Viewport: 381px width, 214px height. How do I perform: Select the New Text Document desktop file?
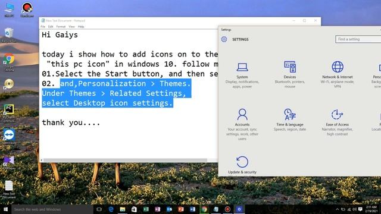tap(9, 190)
